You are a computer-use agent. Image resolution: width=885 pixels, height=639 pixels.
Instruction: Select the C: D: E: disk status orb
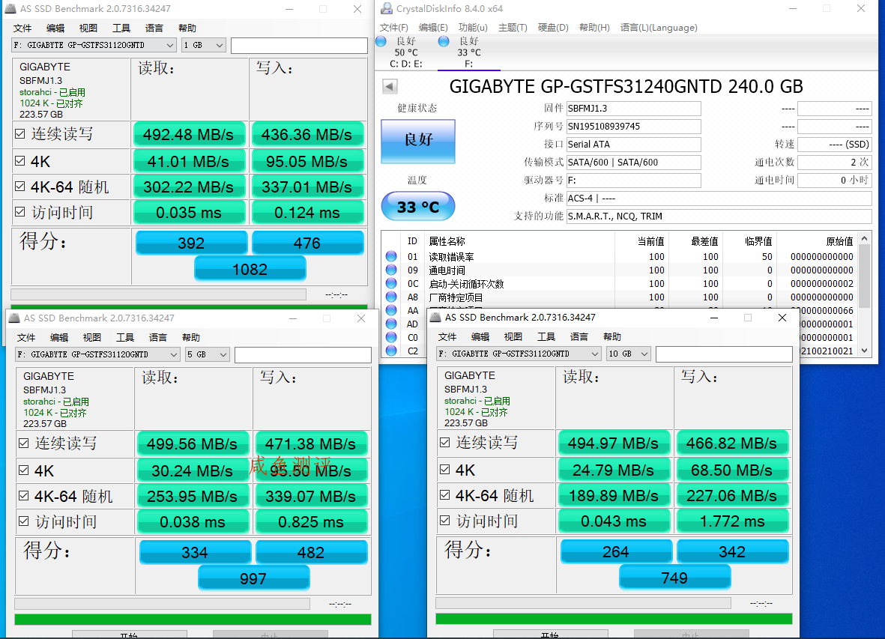(381, 41)
